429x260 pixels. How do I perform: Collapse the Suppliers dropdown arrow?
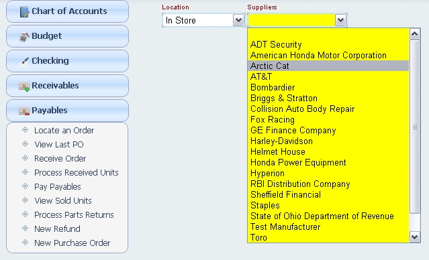tap(340, 20)
